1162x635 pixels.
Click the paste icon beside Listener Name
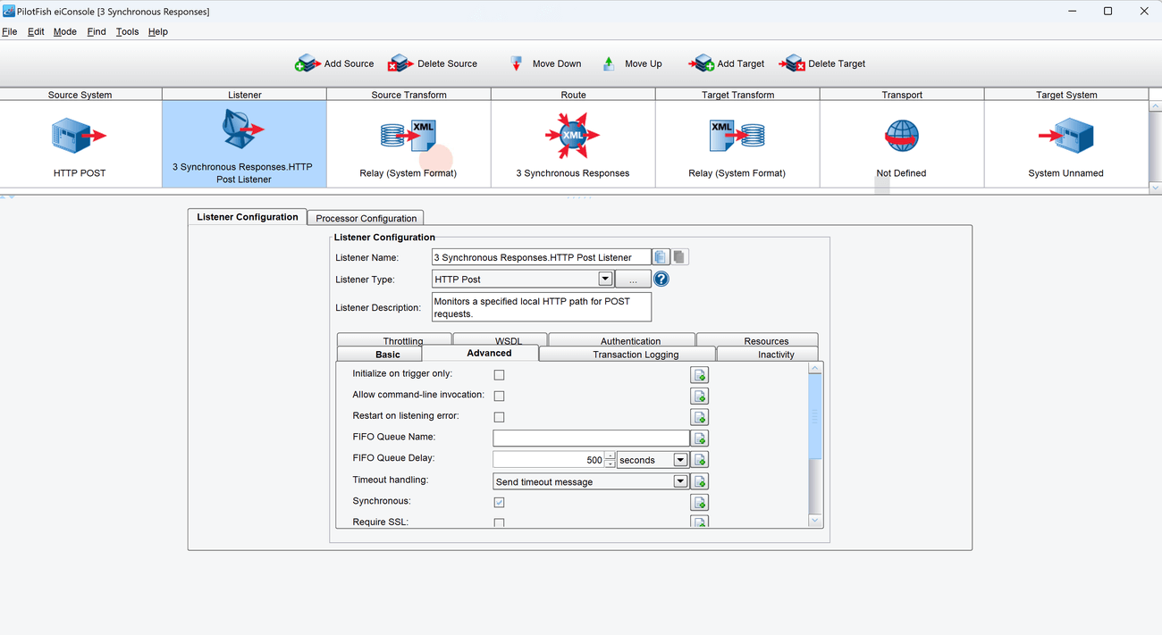tap(679, 257)
